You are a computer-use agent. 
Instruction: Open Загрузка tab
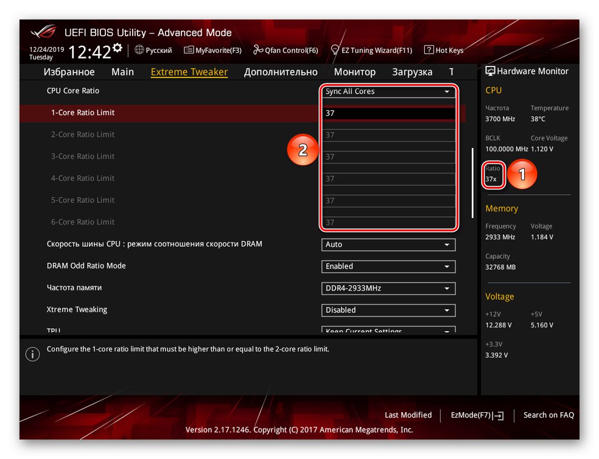coord(412,72)
